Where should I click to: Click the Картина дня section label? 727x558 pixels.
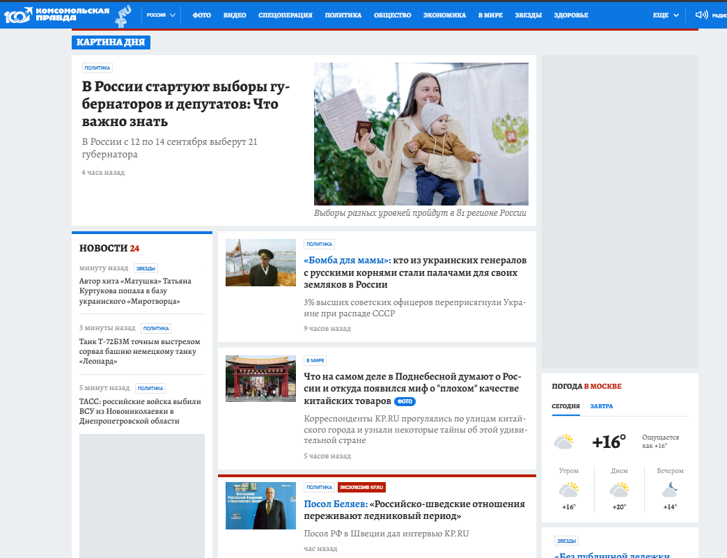111,42
